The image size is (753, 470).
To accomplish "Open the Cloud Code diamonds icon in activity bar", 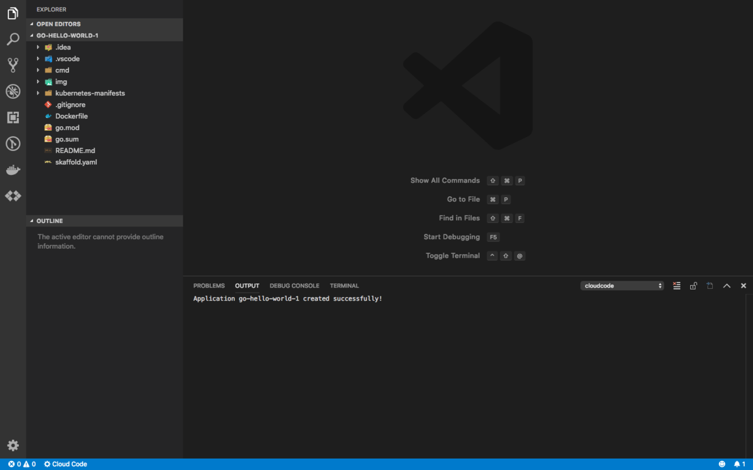I will click(13, 196).
